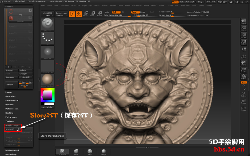Select the Move transform tool in top shelf
The height and width of the screenshot is (156, 250).
point(85,14)
